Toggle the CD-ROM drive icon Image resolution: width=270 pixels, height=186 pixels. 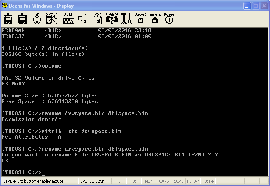(37, 18)
